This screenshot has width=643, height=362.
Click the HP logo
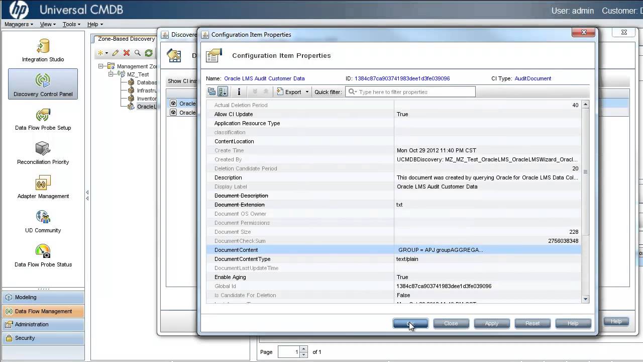click(19, 10)
